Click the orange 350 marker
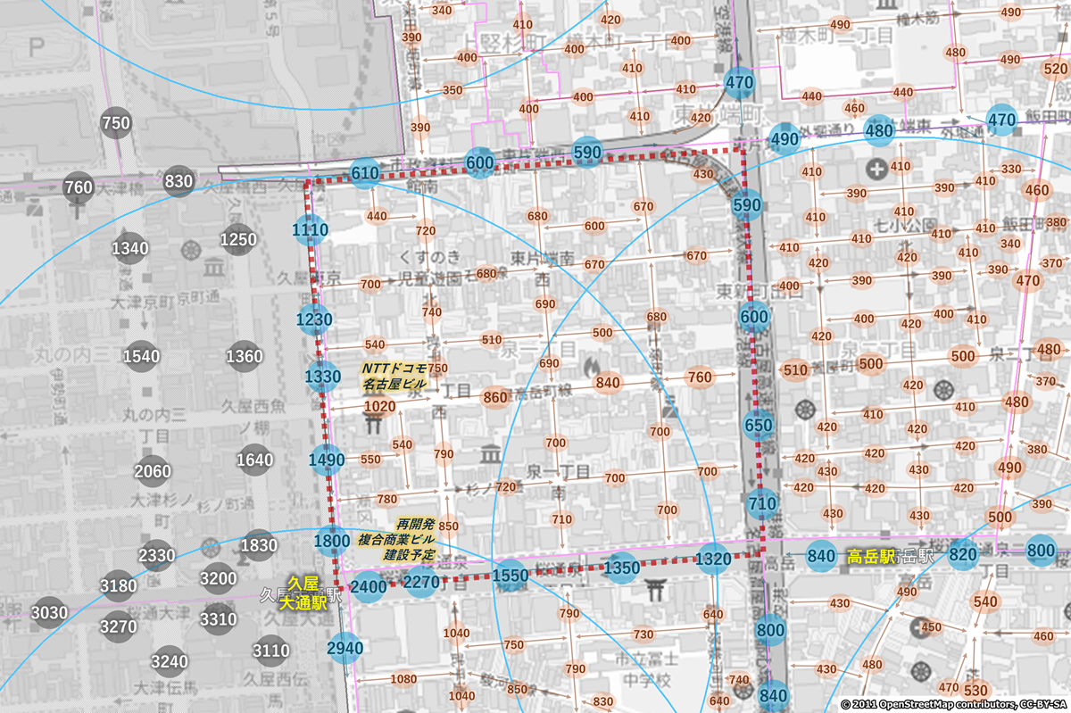The image size is (1071, 713). click(452, 90)
